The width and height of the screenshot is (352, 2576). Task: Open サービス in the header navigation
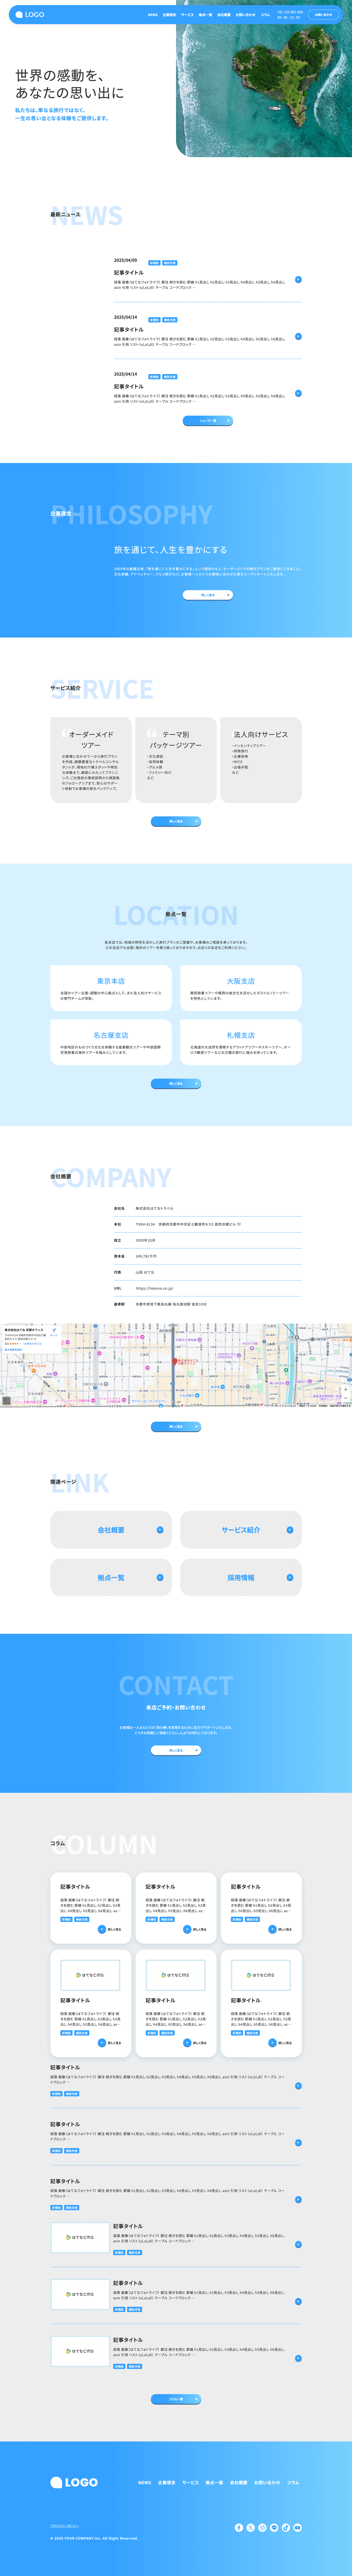click(x=187, y=15)
